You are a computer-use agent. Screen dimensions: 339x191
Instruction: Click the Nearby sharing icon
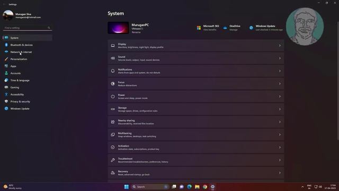[113, 122]
